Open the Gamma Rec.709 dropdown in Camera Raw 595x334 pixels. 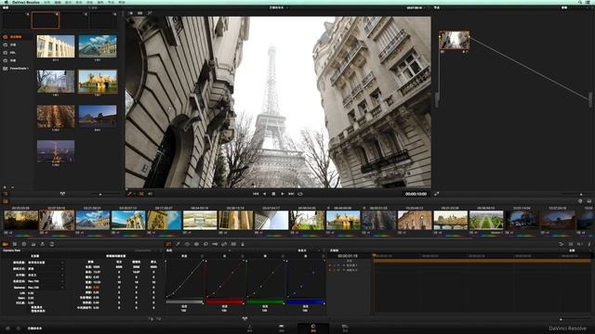[x=46, y=288]
